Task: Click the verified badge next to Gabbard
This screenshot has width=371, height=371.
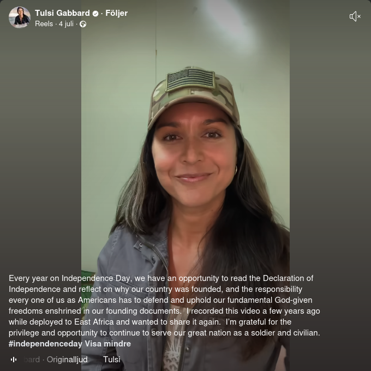Action: 95,14
